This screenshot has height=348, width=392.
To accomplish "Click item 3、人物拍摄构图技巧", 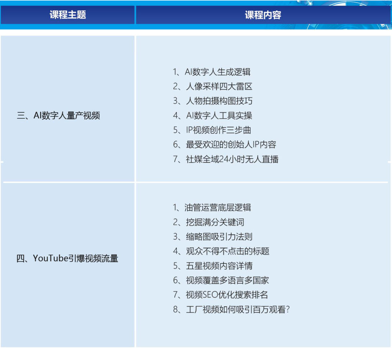I will pyautogui.click(x=212, y=101).
